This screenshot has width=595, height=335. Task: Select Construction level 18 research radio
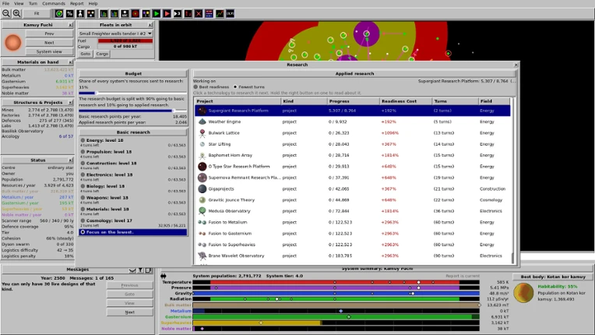83,163
